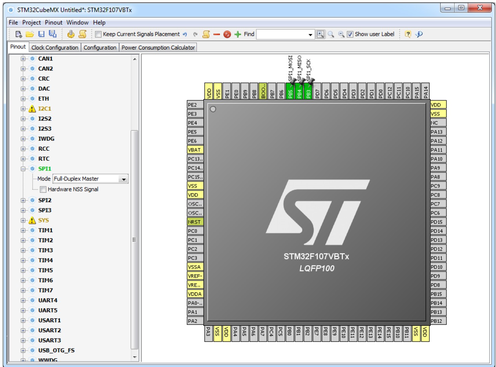Click the green PB4 pin on the chip

click(299, 91)
